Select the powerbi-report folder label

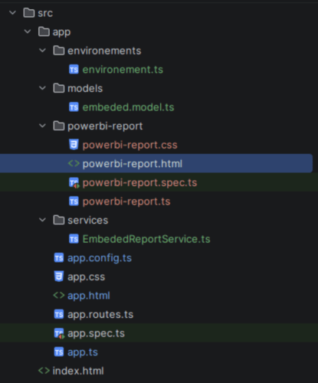click(105, 126)
